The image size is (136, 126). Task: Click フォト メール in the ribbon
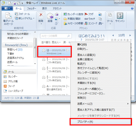[22, 14]
